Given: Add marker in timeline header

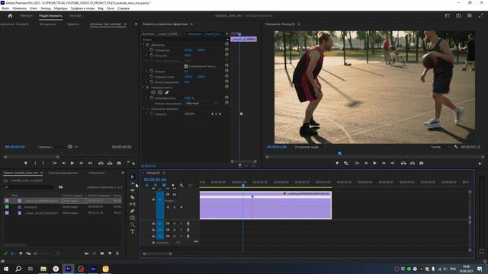Looking at the screenshot, I should [x=173, y=185].
